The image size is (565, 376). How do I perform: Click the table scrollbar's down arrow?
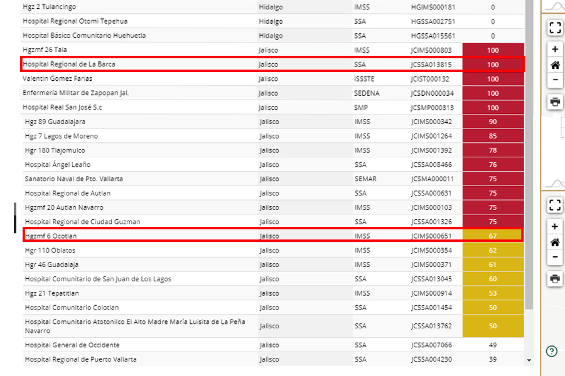(529, 361)
